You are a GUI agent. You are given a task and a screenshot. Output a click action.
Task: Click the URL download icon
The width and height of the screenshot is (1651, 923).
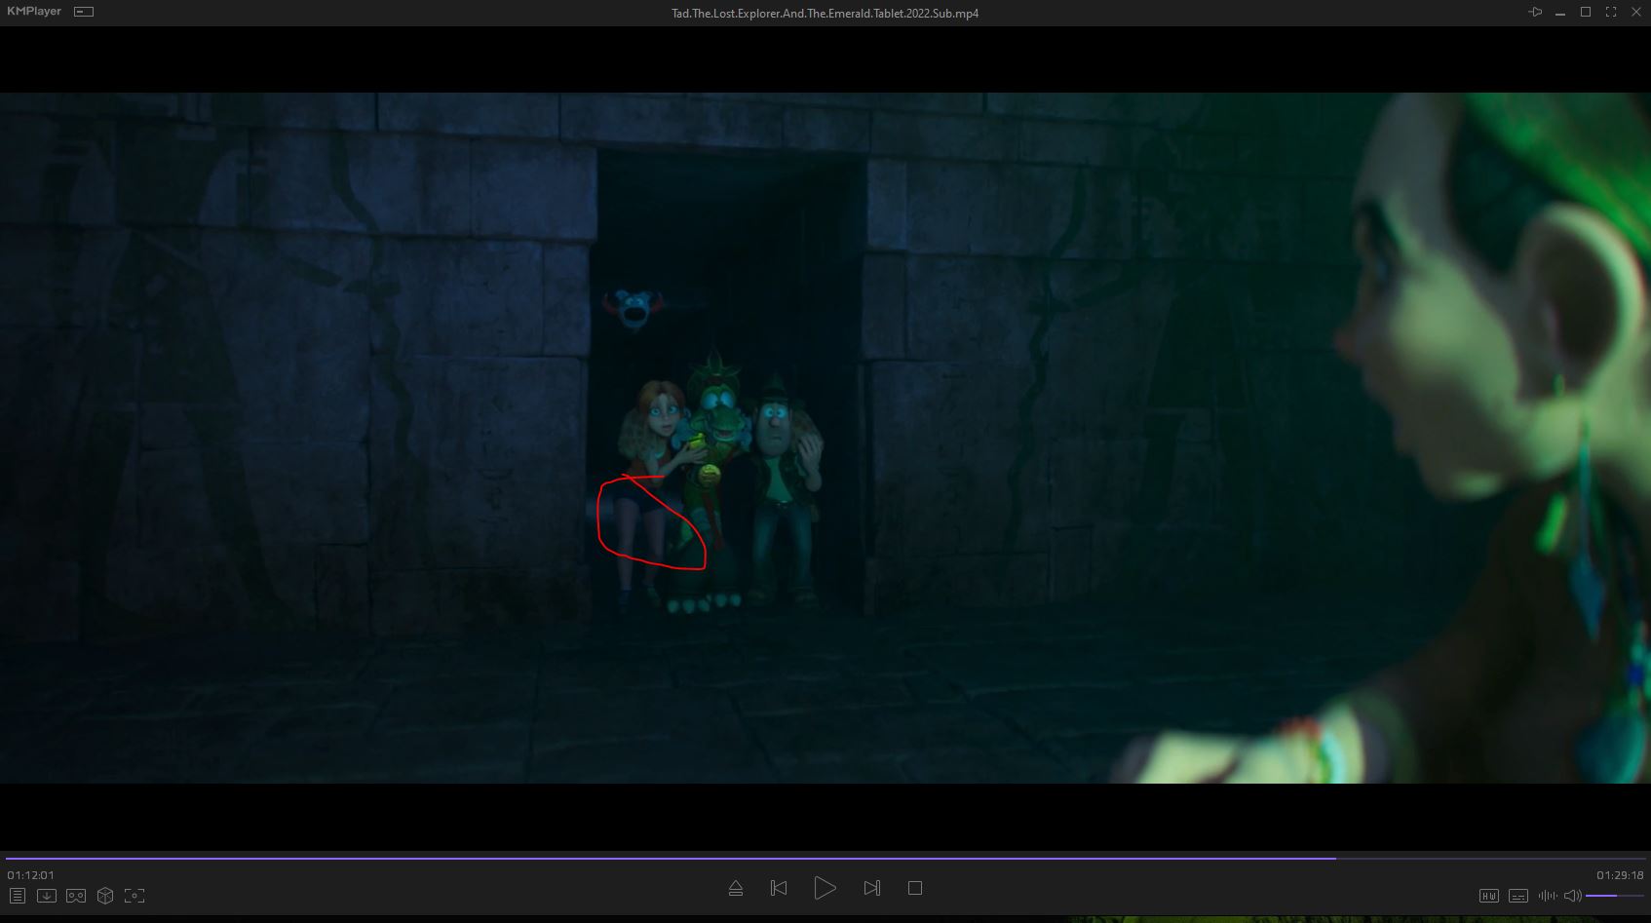click(47, 895)
